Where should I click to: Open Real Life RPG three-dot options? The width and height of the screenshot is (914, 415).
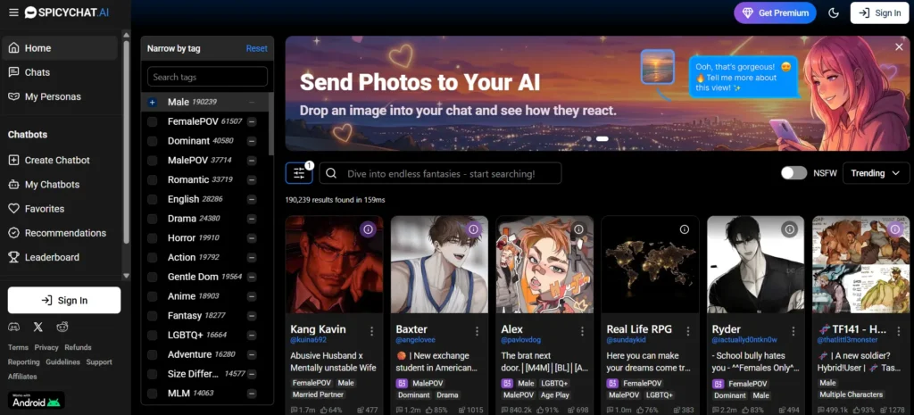[688, 331]
